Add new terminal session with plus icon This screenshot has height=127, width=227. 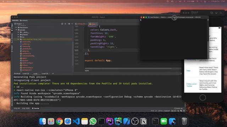point(53,73)
